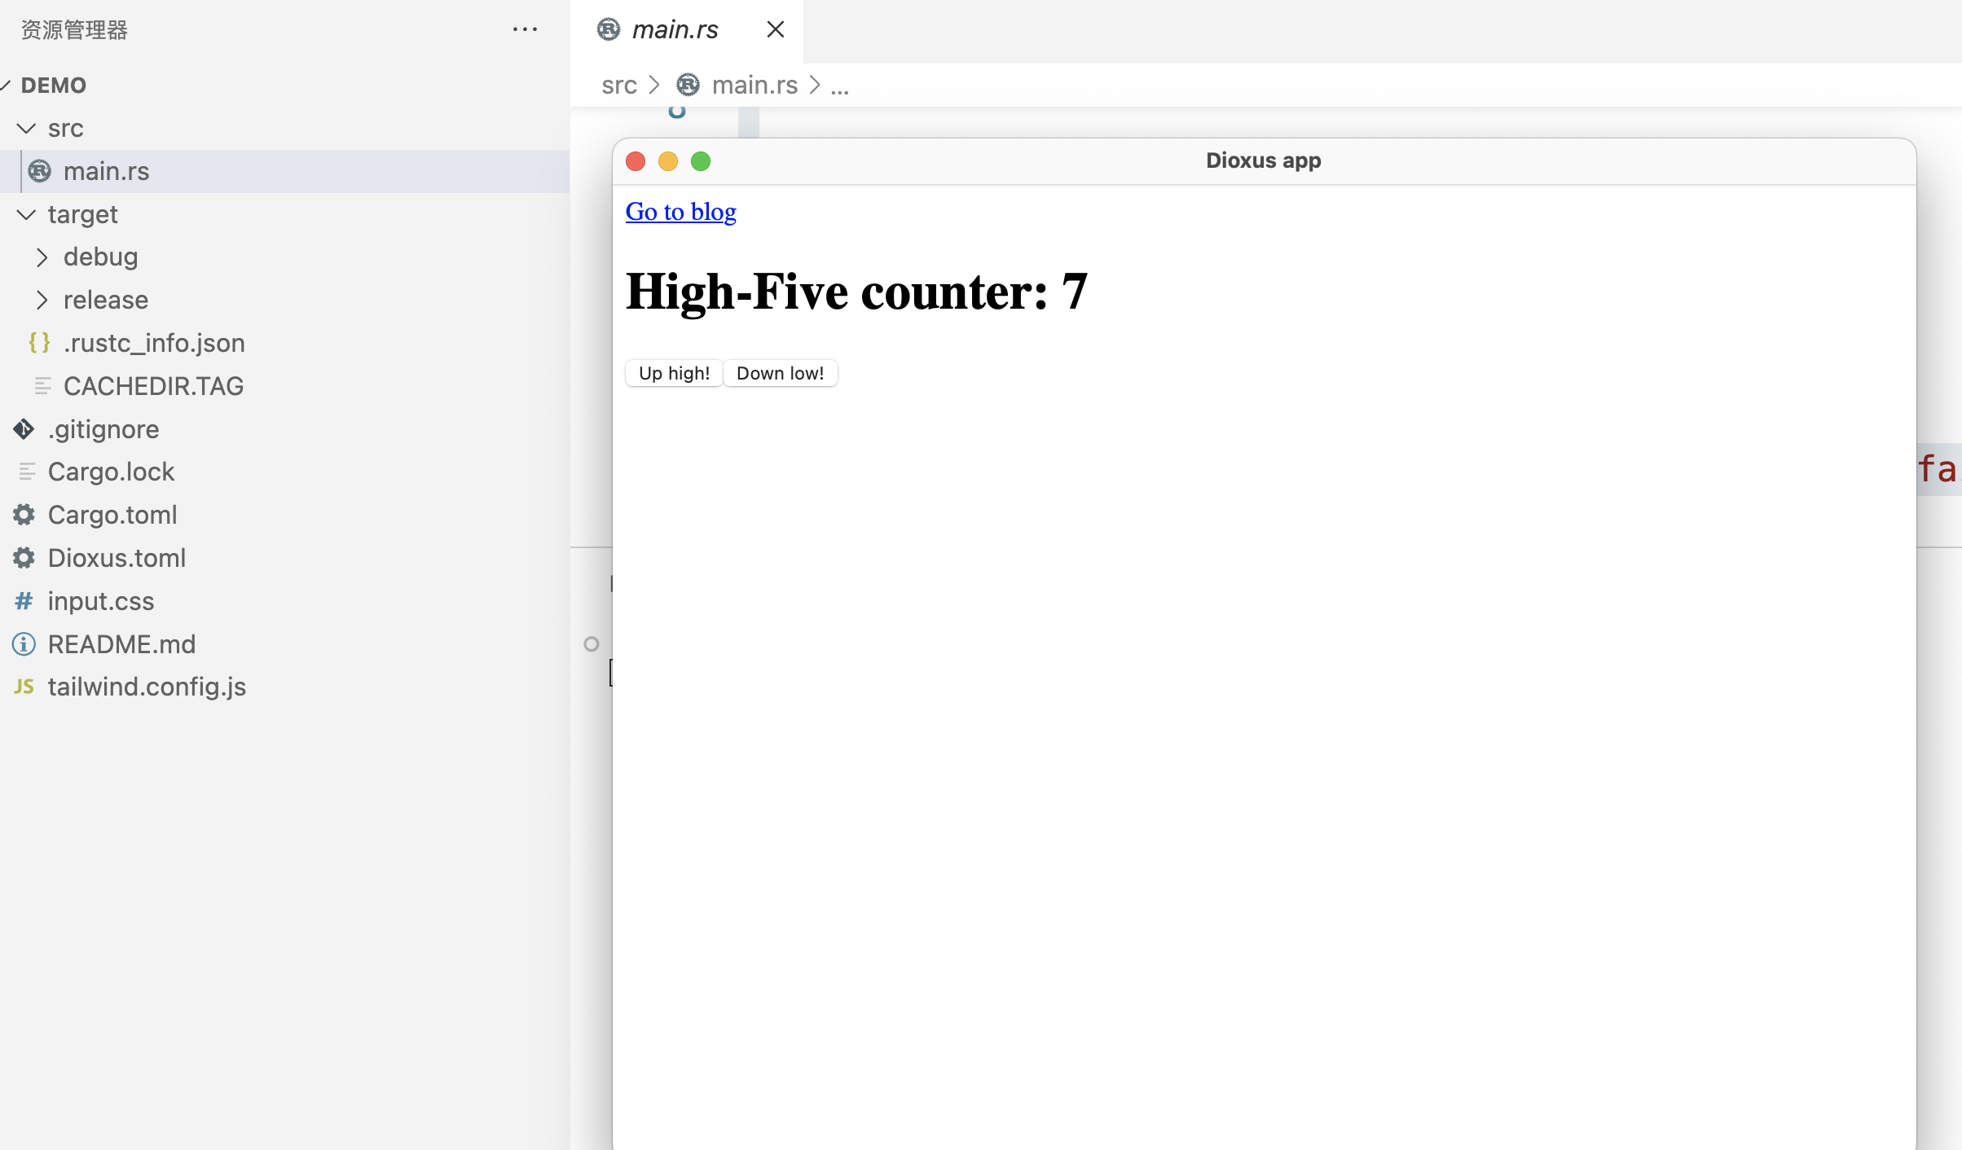Open explorer more actions ellipsis menu
Image resolution: width=1962 pixels, height=1150 pixels.
pyautogui.click(x=525, y=29)
